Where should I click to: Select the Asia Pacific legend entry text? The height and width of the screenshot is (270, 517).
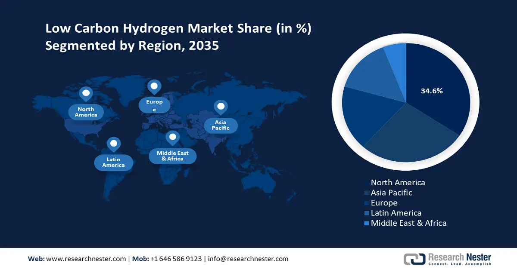[391, 193]
